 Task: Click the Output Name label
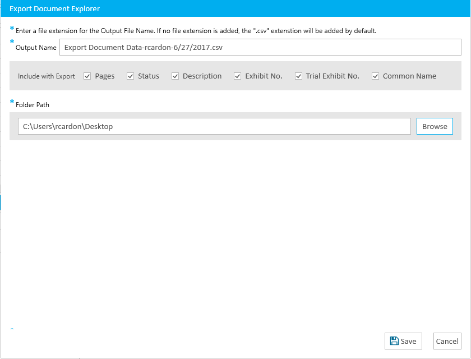(x=36, y=48)
